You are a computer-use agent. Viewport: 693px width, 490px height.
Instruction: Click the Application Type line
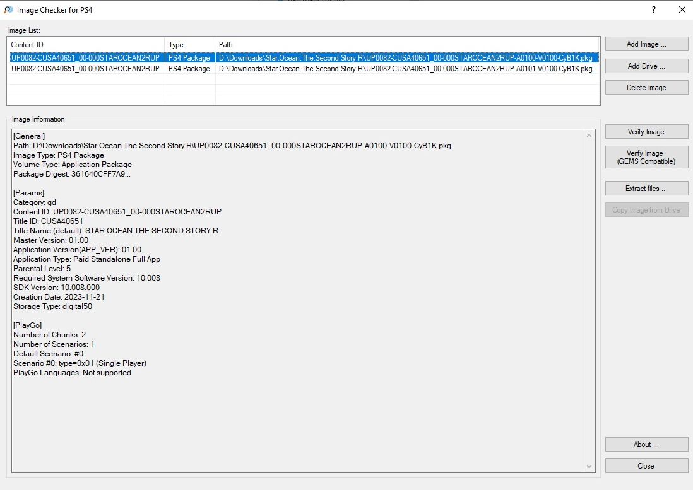click(x=86, y=259)
